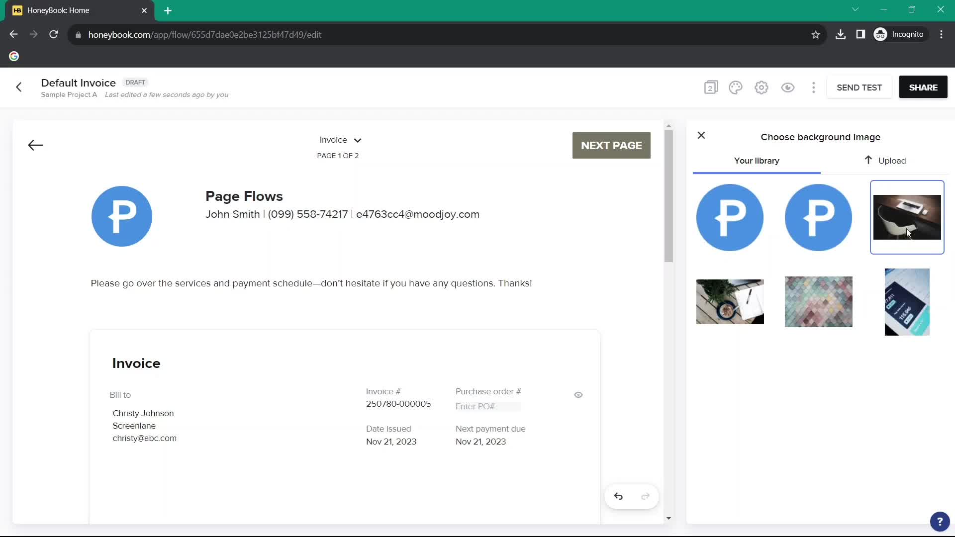Click the preview eye icon in toolbar

pos(788,87)
